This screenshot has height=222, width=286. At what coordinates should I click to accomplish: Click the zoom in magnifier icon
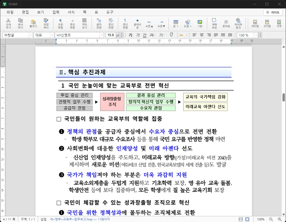pyautogui.click(x=280, y=219)
